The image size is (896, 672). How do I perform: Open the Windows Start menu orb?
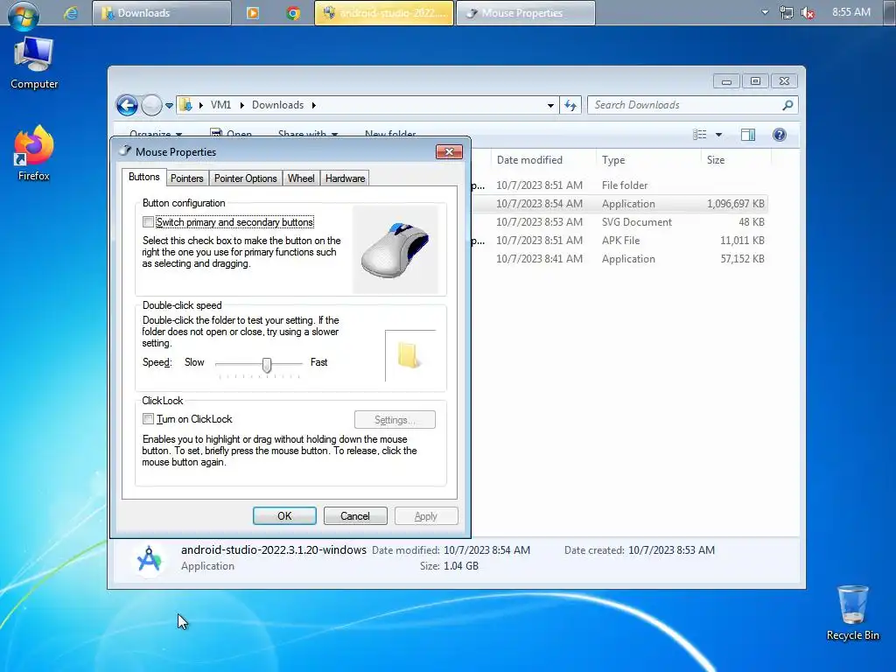[x=23, y=15]
